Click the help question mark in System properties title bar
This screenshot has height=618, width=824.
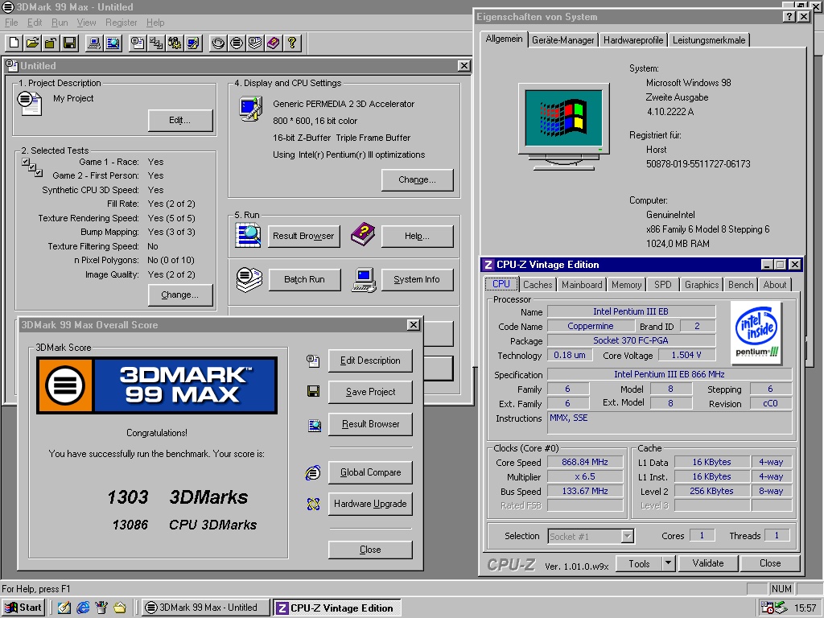click(789, 17)
